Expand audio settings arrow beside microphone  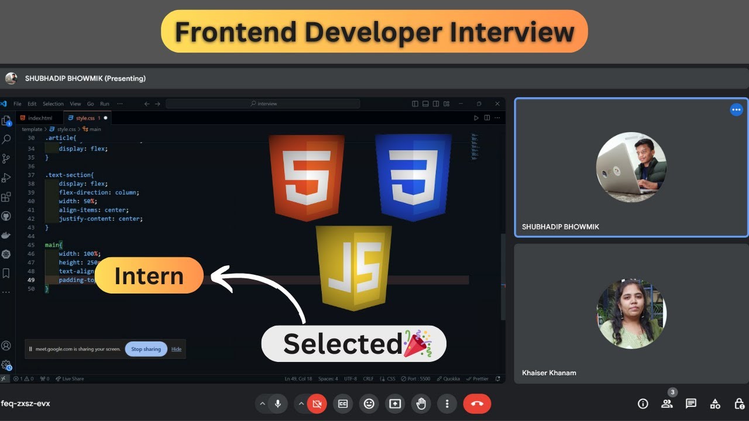pyautogui.click(x=262, y=403)
